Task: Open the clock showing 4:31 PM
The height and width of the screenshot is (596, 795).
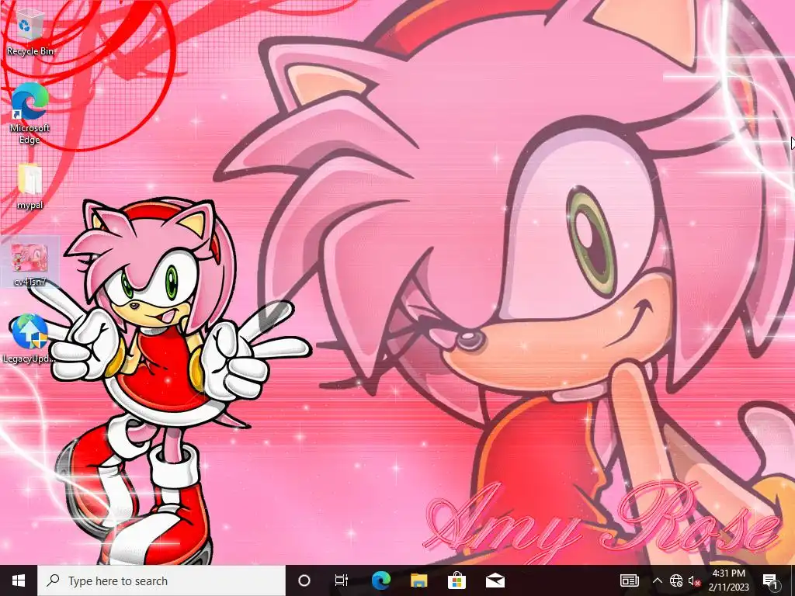Action: click(728, 580)
